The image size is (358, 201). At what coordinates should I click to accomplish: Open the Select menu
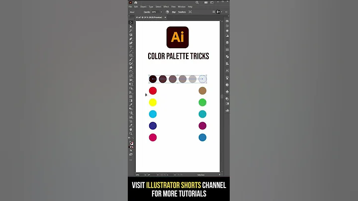158,6
